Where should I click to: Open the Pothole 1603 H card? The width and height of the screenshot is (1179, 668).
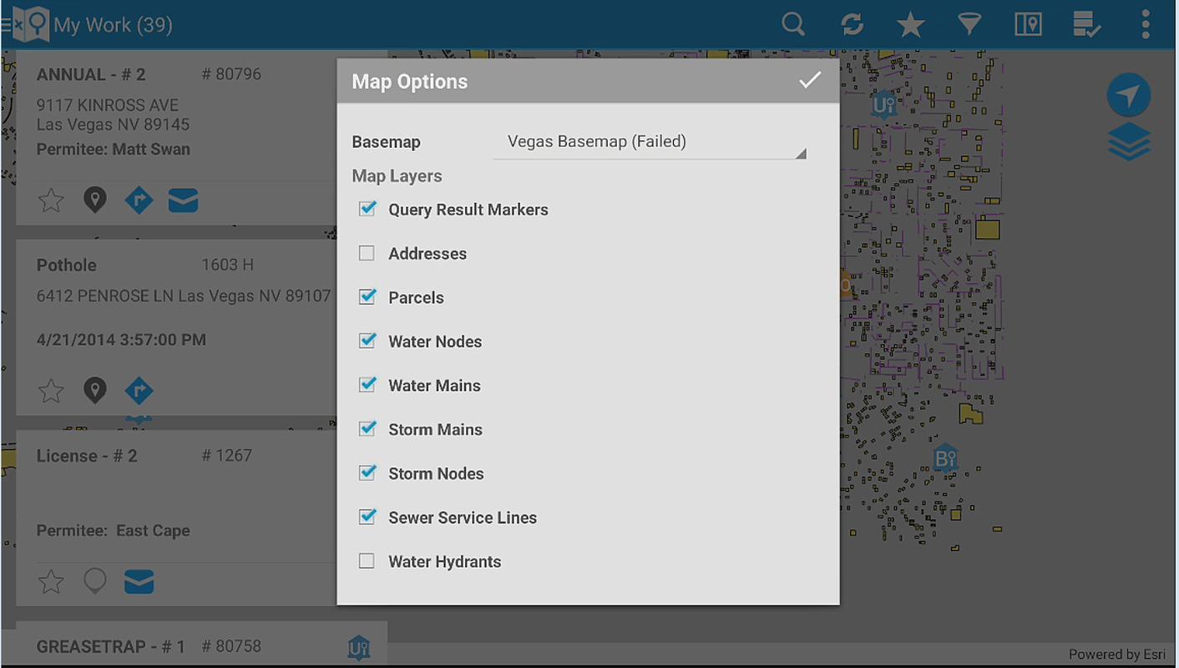[x=176, y=326]
